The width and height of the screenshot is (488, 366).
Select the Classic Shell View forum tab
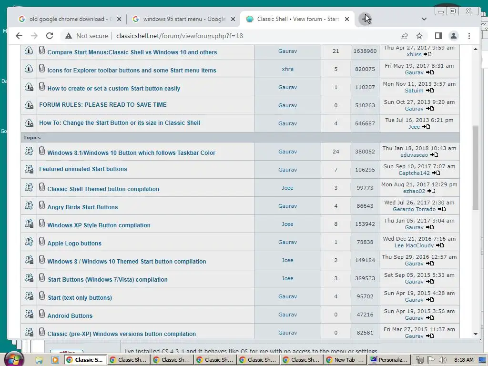point(297,19)
